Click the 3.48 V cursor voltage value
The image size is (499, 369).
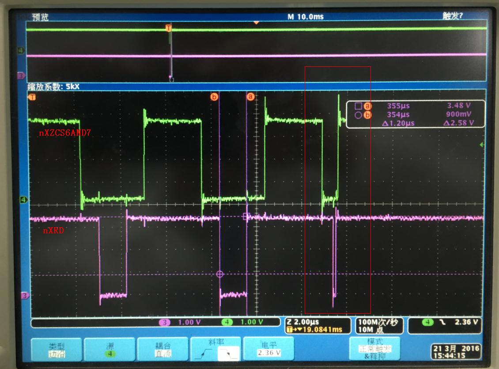click(458, 105)
